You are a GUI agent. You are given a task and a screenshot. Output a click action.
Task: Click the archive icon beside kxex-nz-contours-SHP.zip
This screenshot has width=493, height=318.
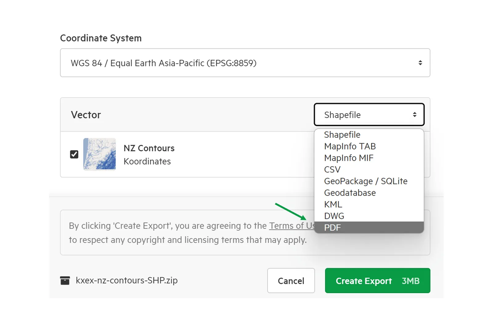(65, 280)
